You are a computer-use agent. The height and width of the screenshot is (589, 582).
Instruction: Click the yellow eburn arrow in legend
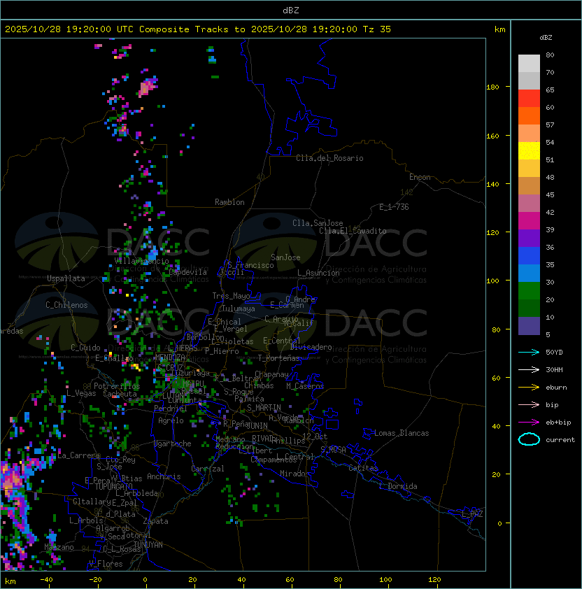529,388
